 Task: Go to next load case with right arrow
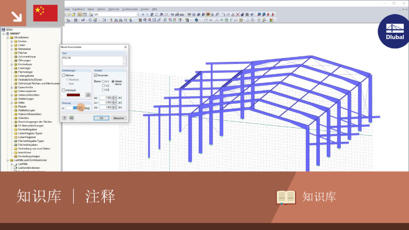(x=147, y=15)
